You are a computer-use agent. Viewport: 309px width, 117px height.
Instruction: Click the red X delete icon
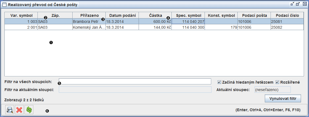point(19,110)
